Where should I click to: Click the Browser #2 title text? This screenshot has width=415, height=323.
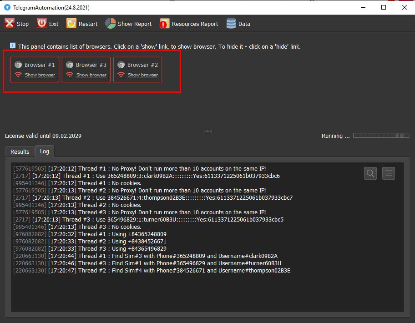pyautogui.click(x=142, y=65)
